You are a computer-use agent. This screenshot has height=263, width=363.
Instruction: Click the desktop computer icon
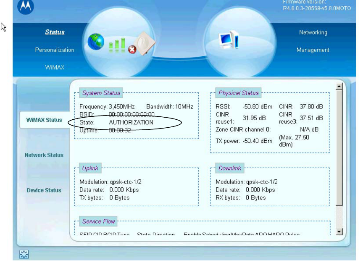coord(229,39)
